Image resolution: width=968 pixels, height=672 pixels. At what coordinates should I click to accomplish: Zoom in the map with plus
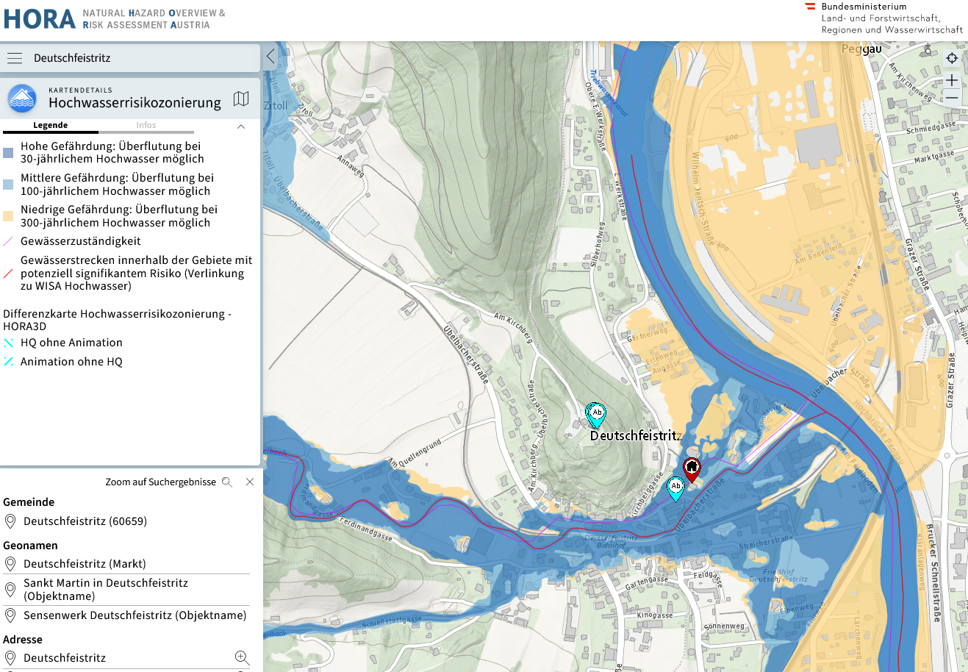(x=952, y=79)
